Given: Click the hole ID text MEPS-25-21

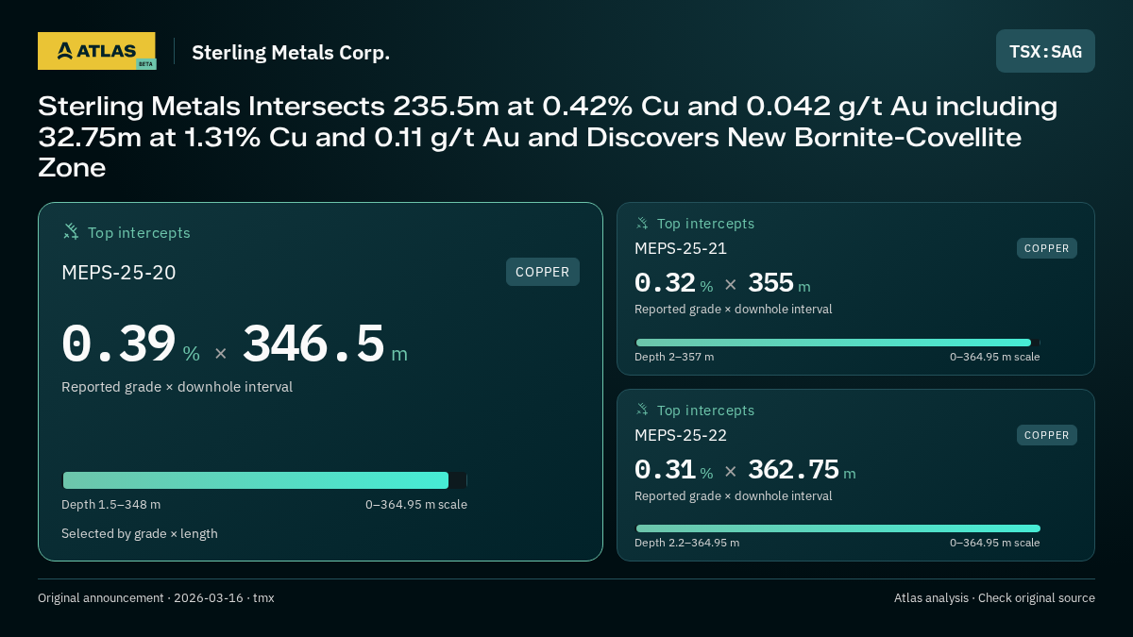Looking at the screenshot, I should point(681,249).
